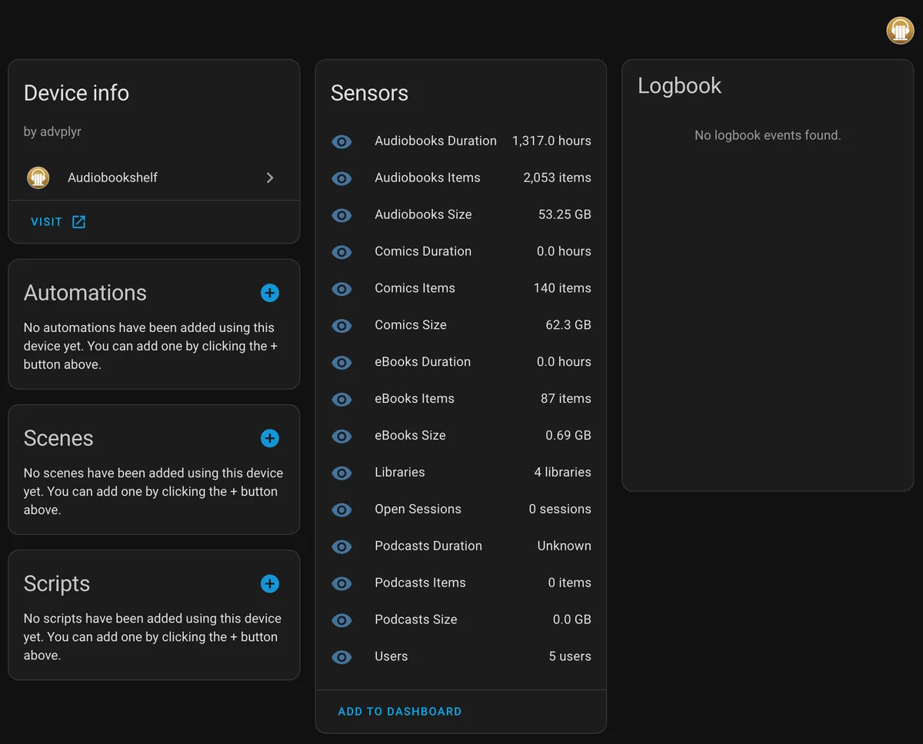Open the eBooks Items sensor label
Screen dimensions: 923x744
415,399
